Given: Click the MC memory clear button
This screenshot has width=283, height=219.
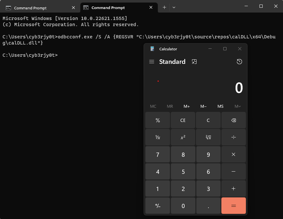Looking at the screenshot, I should (153, 106).
